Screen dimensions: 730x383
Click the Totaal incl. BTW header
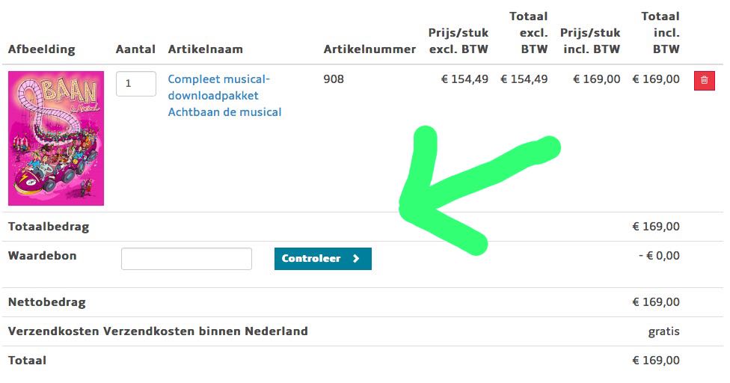click(x=660, y=33)
